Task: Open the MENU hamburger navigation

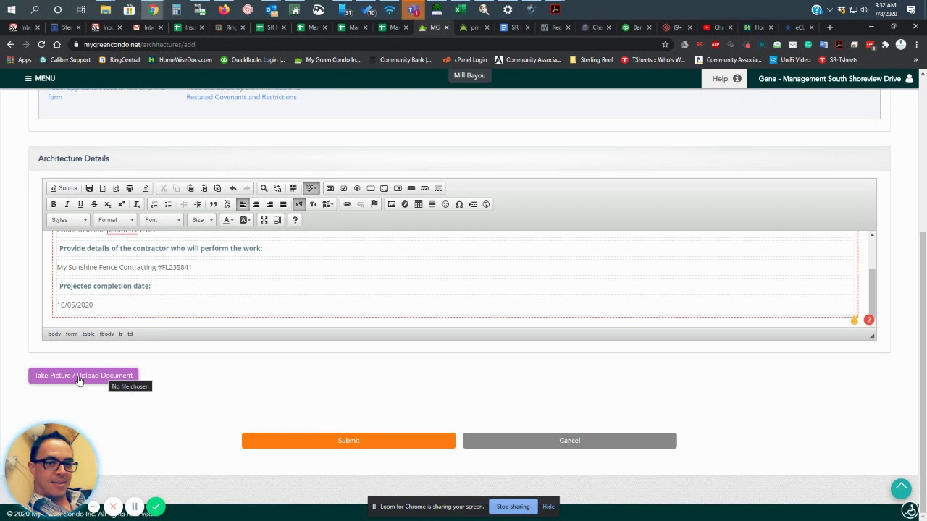Action: click(39, 78)
